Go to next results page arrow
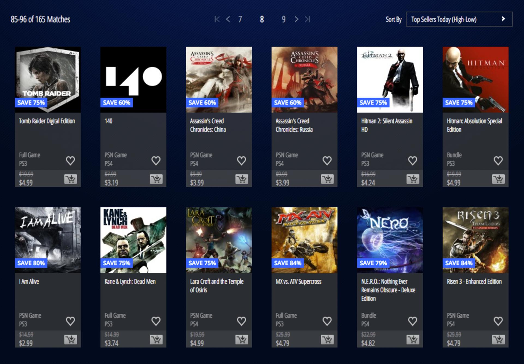The width and height of the screenshot is (524, 364). coord(296,19)
